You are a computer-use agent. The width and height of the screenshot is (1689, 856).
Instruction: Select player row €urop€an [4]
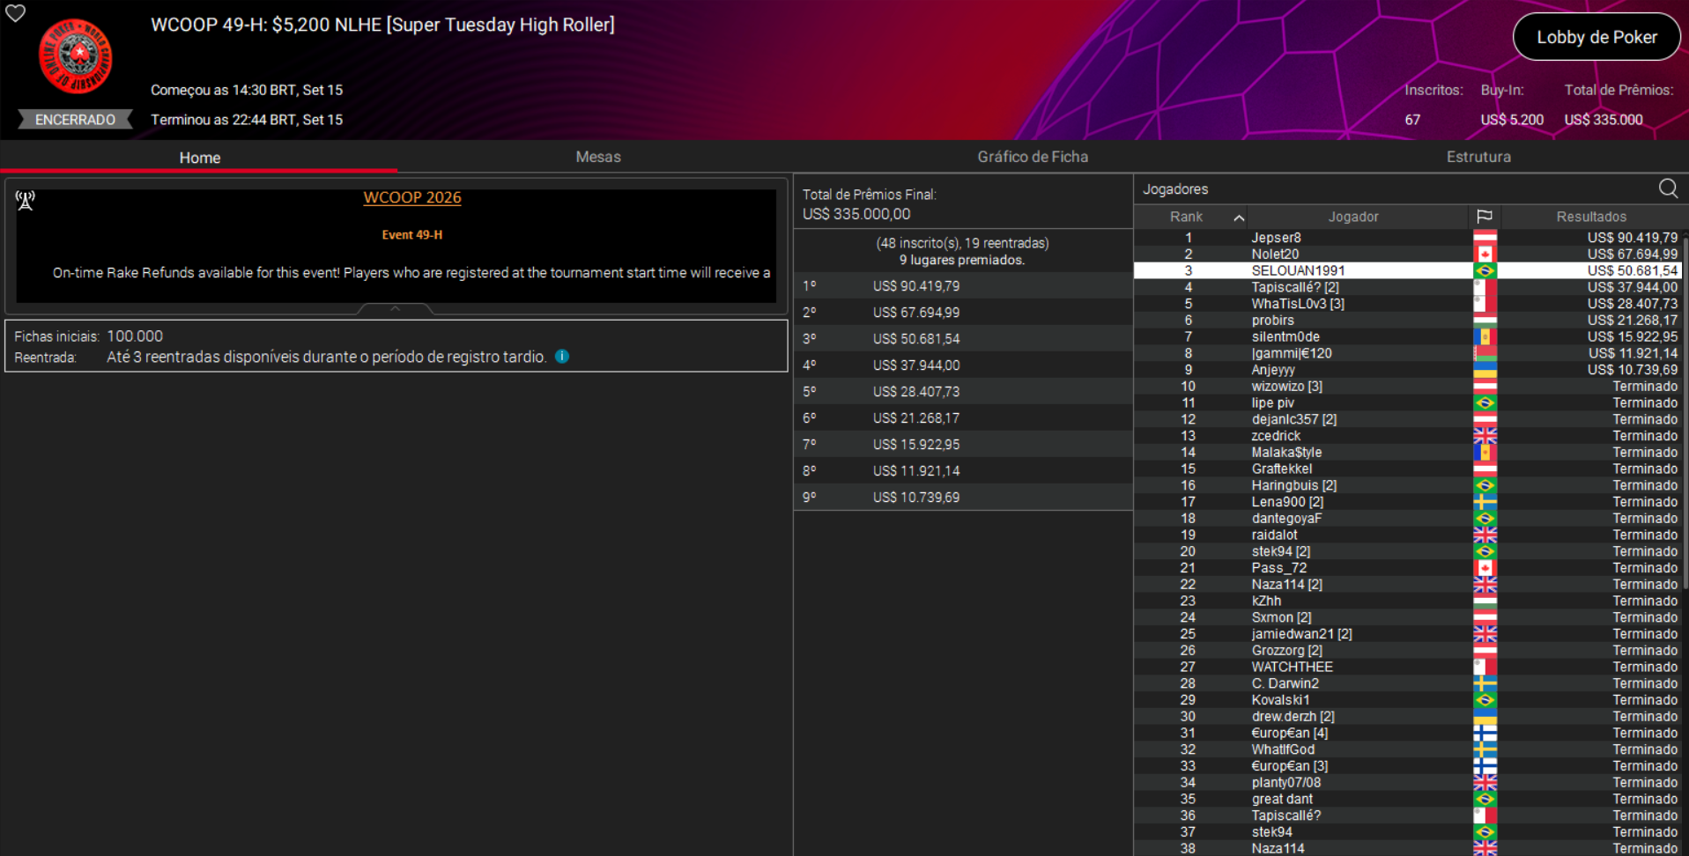pos(1407,734)
